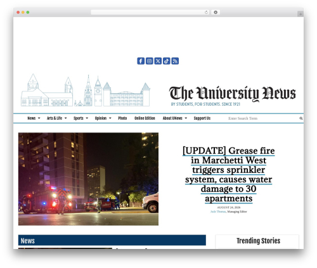Open the Grease fire in Marchetti West headline

click(228, 175)
